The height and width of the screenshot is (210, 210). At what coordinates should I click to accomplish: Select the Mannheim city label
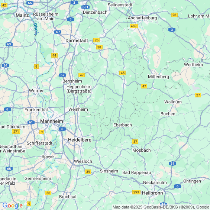[52, 121]
